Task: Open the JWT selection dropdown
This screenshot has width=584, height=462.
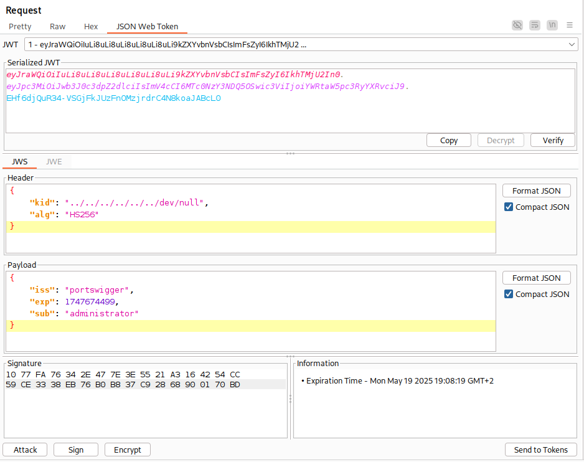Action: [301, 45]
